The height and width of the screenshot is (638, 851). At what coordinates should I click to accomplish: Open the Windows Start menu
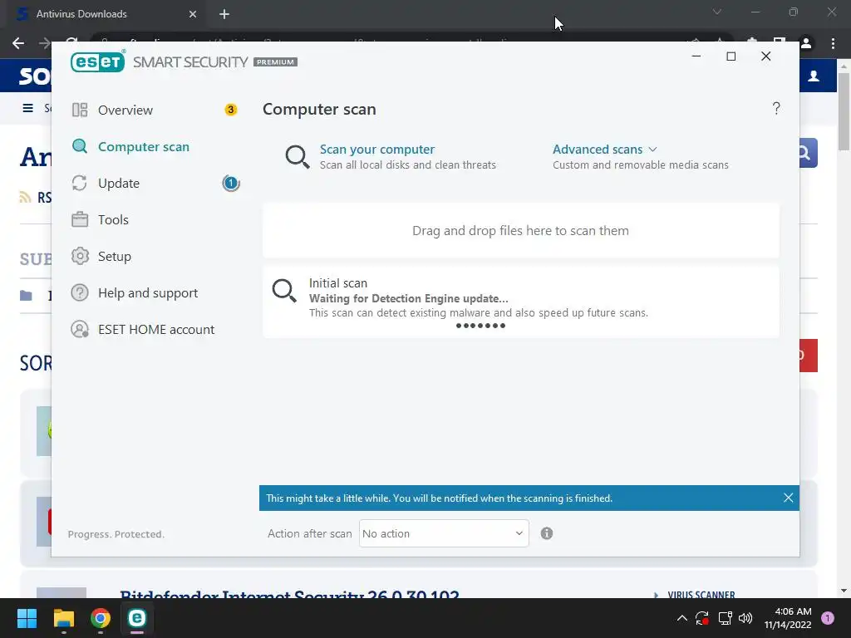tap(27, 618)
